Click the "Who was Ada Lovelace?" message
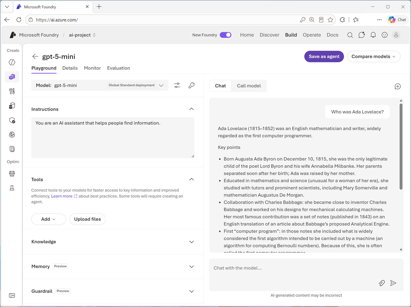Viewport: 411px width, 307px height. (x=358, y=112)
